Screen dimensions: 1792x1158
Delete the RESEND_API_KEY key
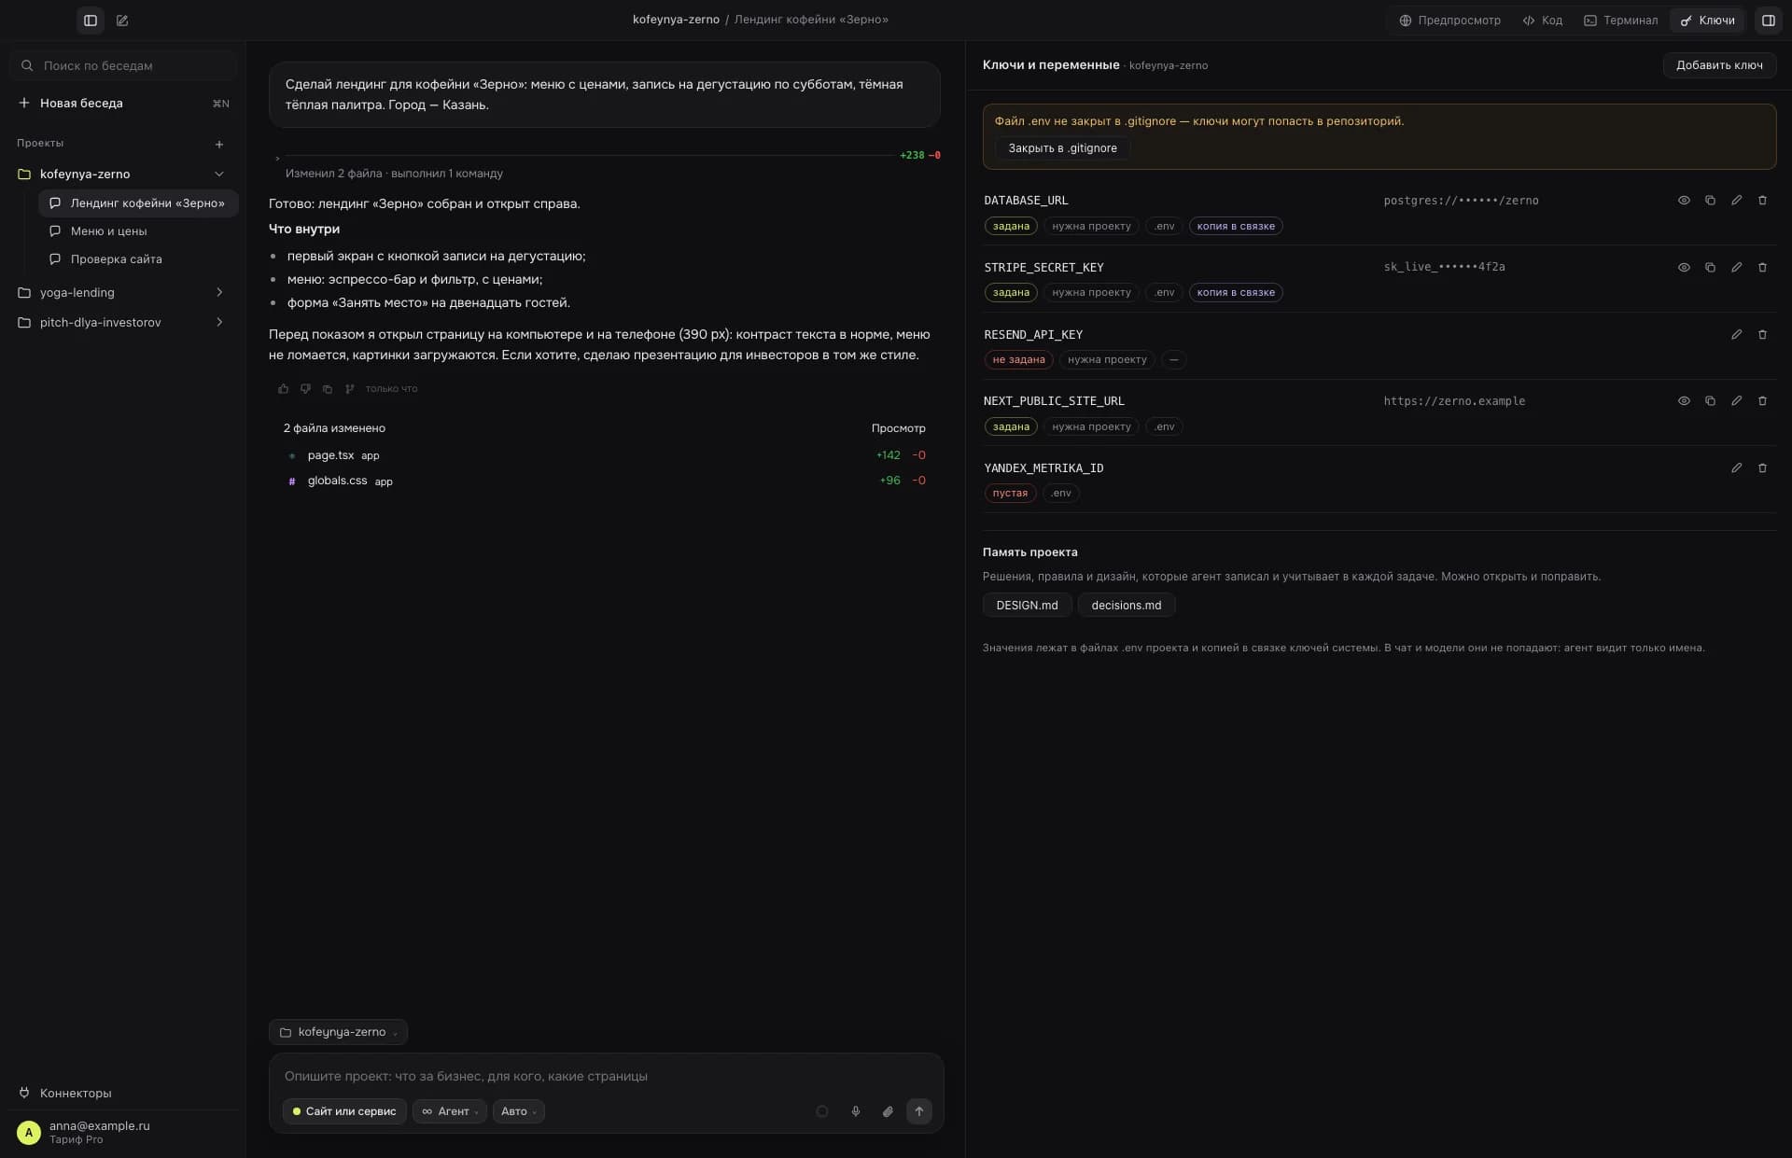(x=1762, y=334)
